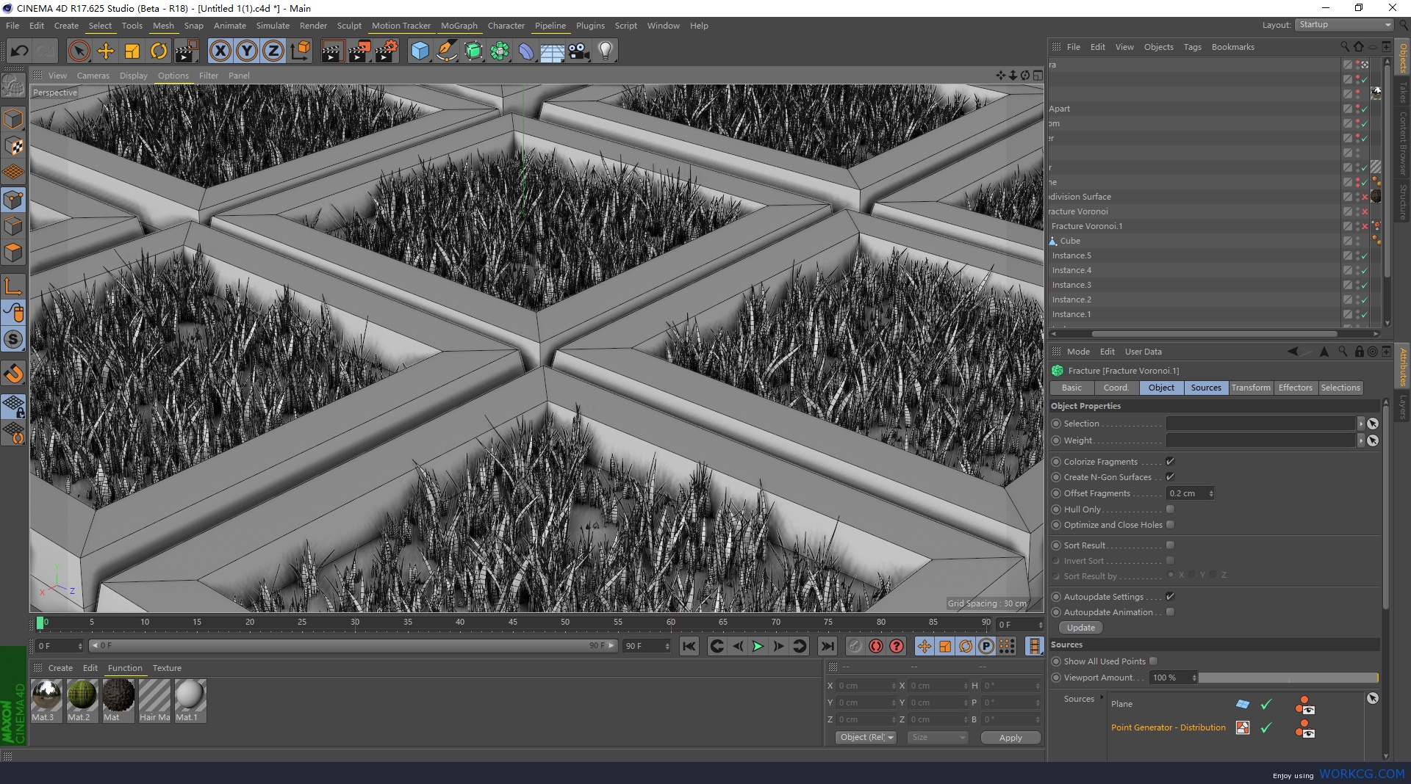Adjust the Offset Fragments stepper arrows
1411x784 pixels.
tap(1211, 493)
